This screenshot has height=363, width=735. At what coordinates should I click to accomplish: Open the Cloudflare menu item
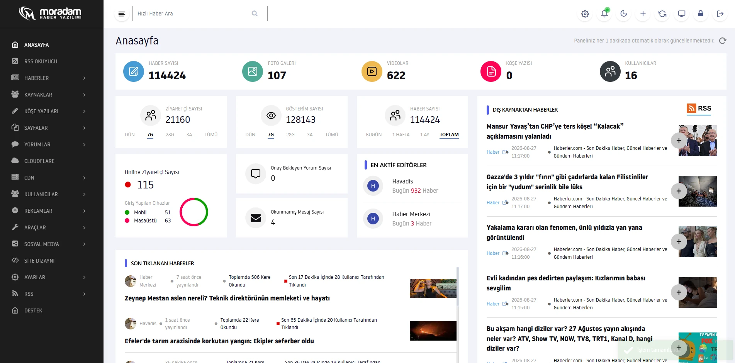tap(52, 161)
